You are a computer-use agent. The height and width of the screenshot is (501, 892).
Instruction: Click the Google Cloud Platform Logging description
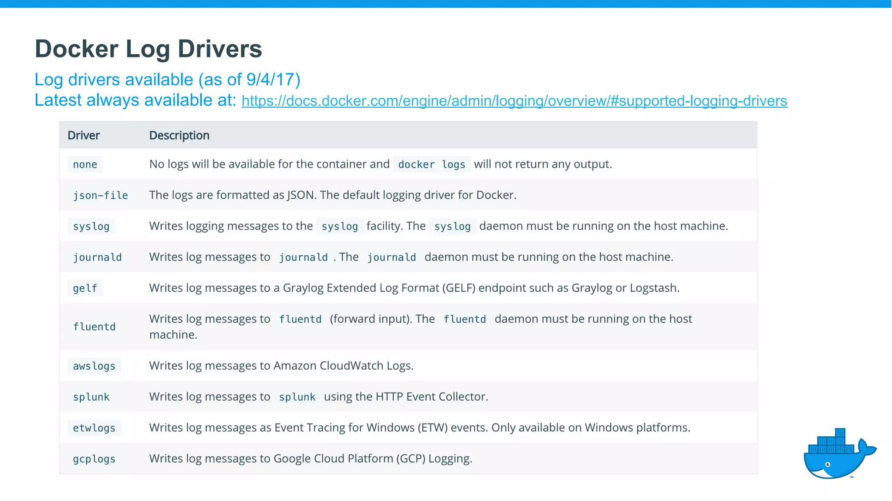pyautogui.click(x=311, y=458)
